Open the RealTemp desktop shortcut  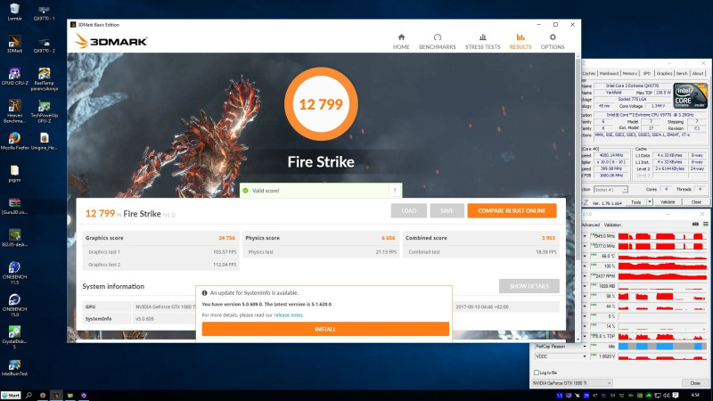pos(44,79)
